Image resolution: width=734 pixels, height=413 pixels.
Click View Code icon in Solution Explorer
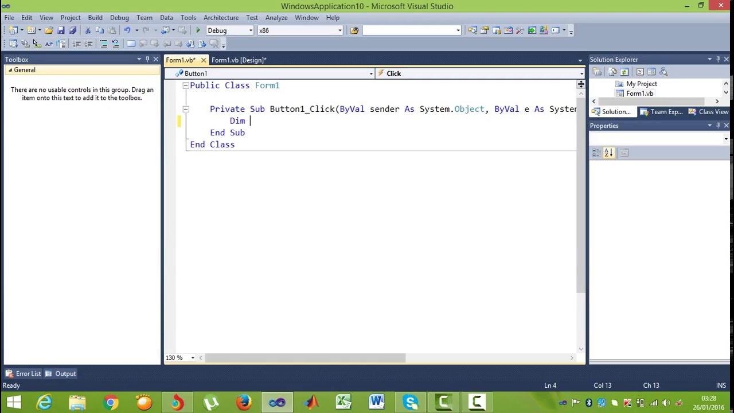click(640, 72)
